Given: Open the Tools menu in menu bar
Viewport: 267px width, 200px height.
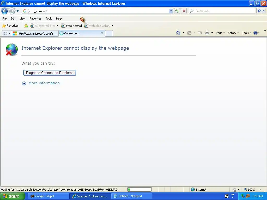Looking at the screenshot, I should (x=49, y=18).
